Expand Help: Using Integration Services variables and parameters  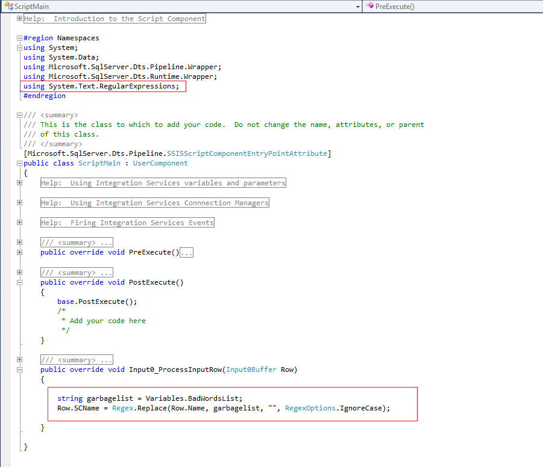click(19, 182)
